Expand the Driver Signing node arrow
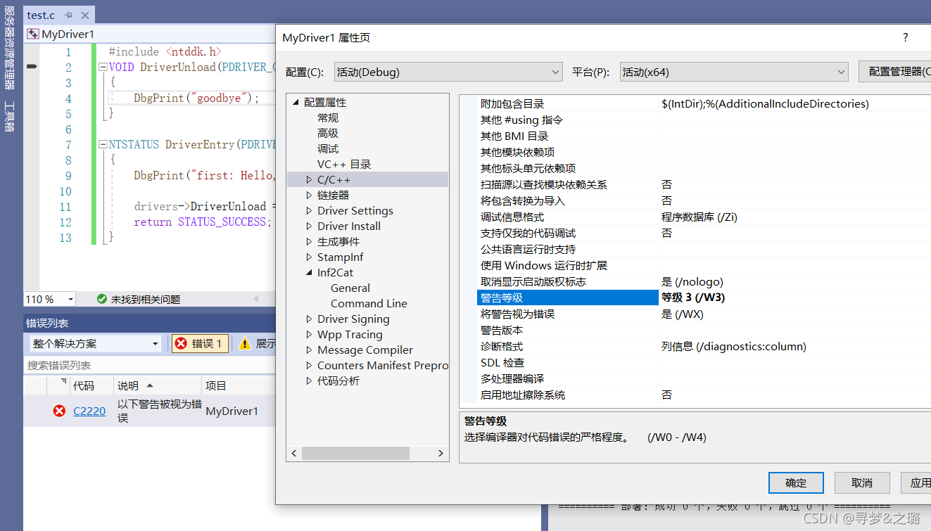The height and width of the screenshot is (531, 931). 309,319
